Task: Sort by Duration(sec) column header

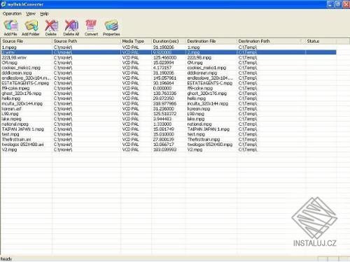Action: (x=169, y=41)
